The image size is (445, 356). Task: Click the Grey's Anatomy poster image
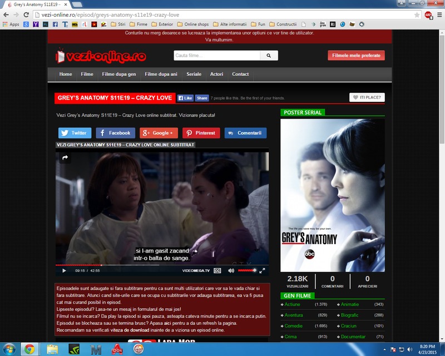[x=333, y=195]
